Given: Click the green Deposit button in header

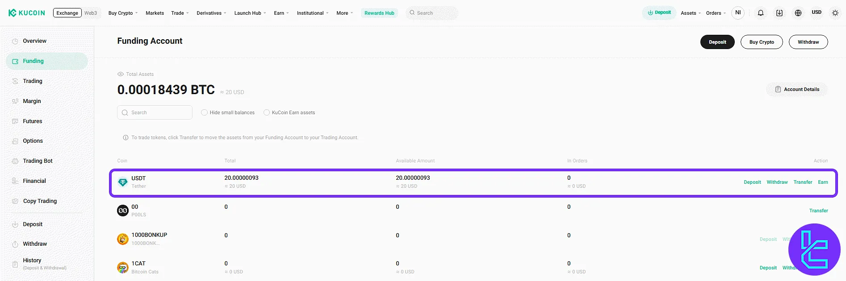Looking at the screenshot, I should point(659,12).
